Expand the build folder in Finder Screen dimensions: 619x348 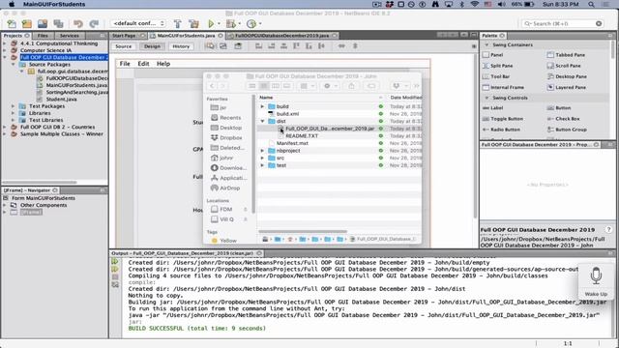(262, 106)
